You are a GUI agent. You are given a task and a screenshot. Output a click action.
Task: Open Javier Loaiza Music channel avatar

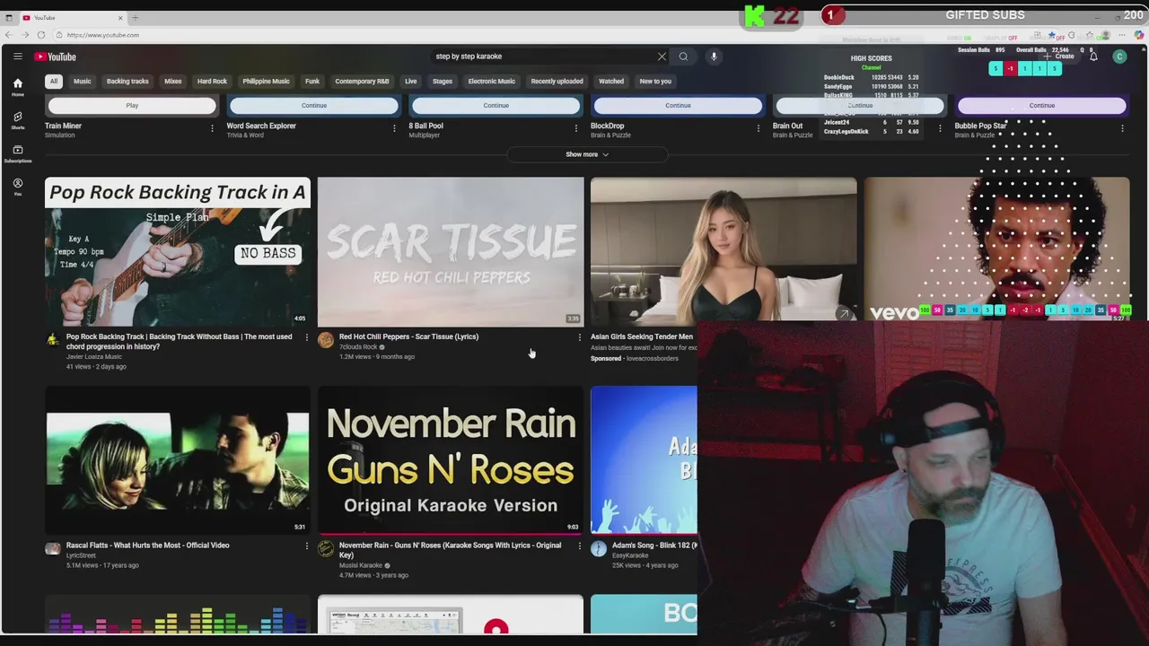tap(53, 340)
